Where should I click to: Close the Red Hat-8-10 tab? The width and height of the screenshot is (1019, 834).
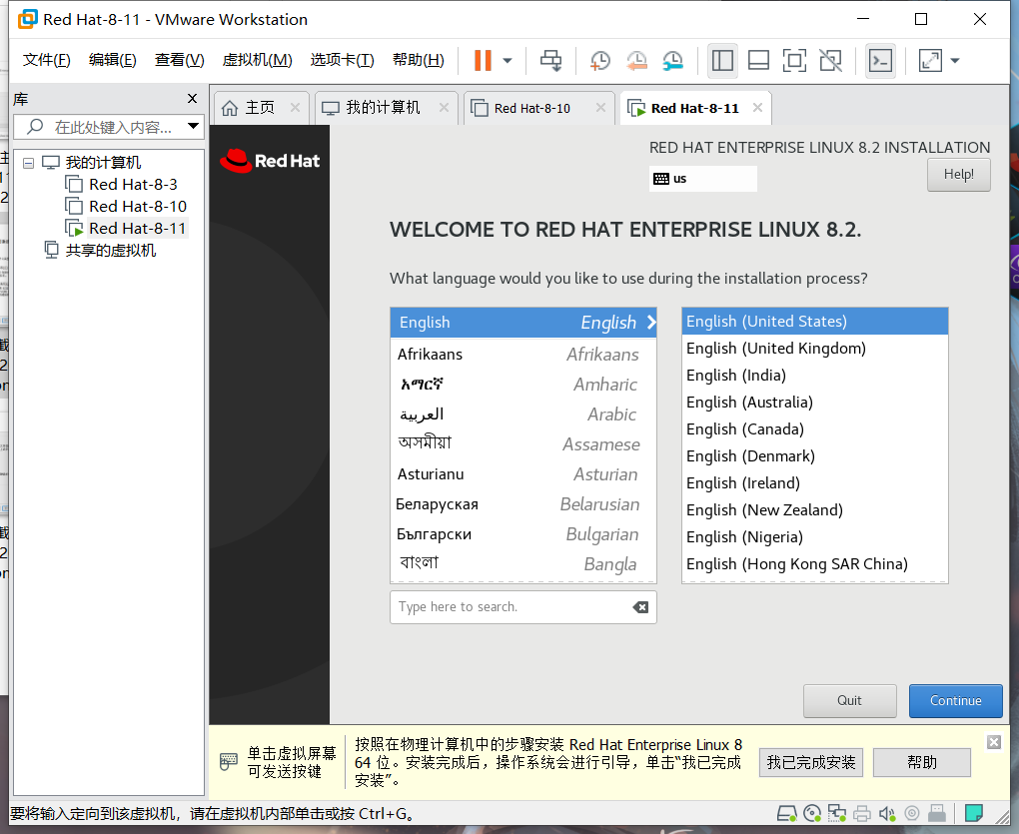601,108
